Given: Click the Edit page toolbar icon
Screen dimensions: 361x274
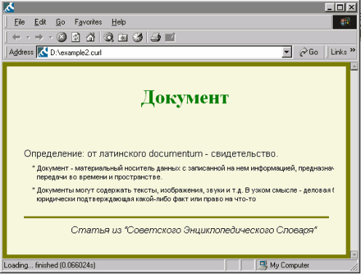Looking at the screenshot, I should [170, 37].
